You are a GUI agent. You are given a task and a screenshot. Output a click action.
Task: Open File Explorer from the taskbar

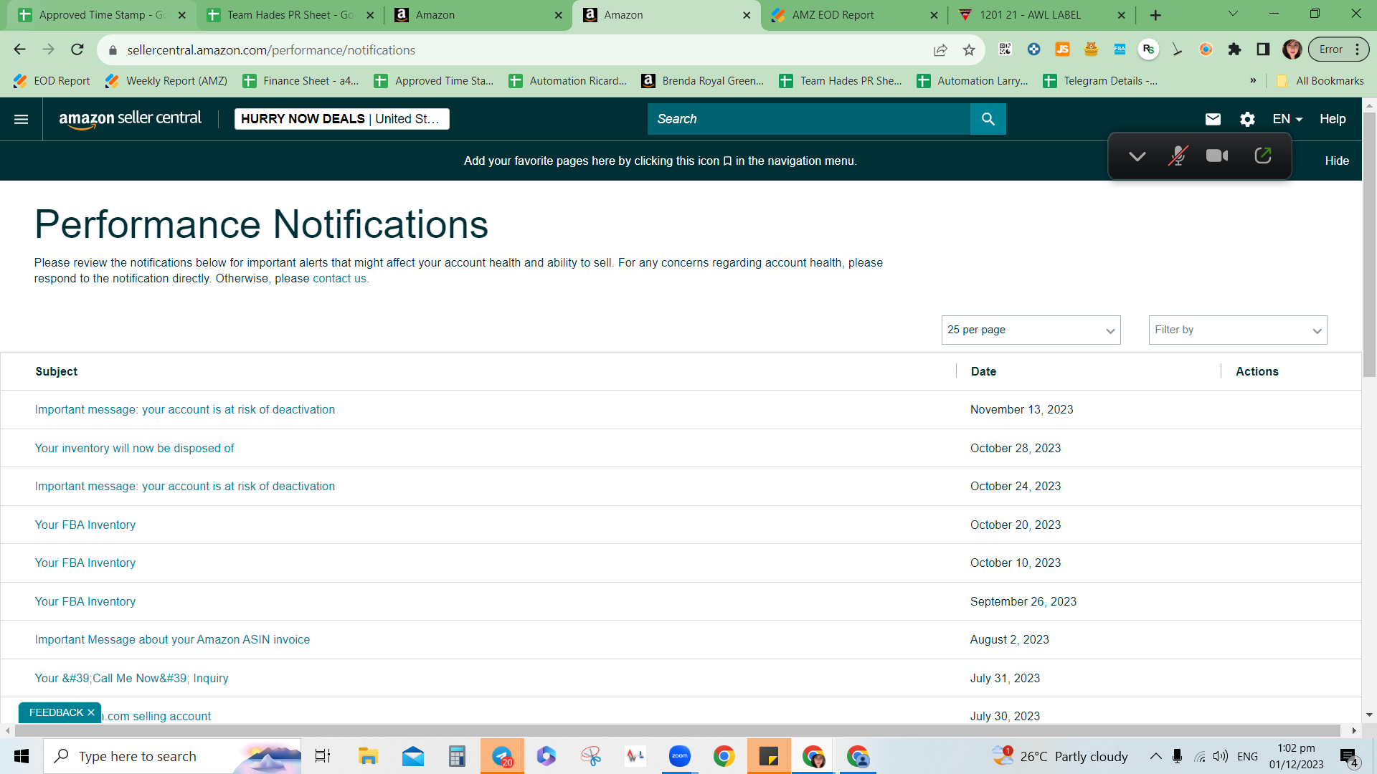pyautogui.click(x=368, y=756)
